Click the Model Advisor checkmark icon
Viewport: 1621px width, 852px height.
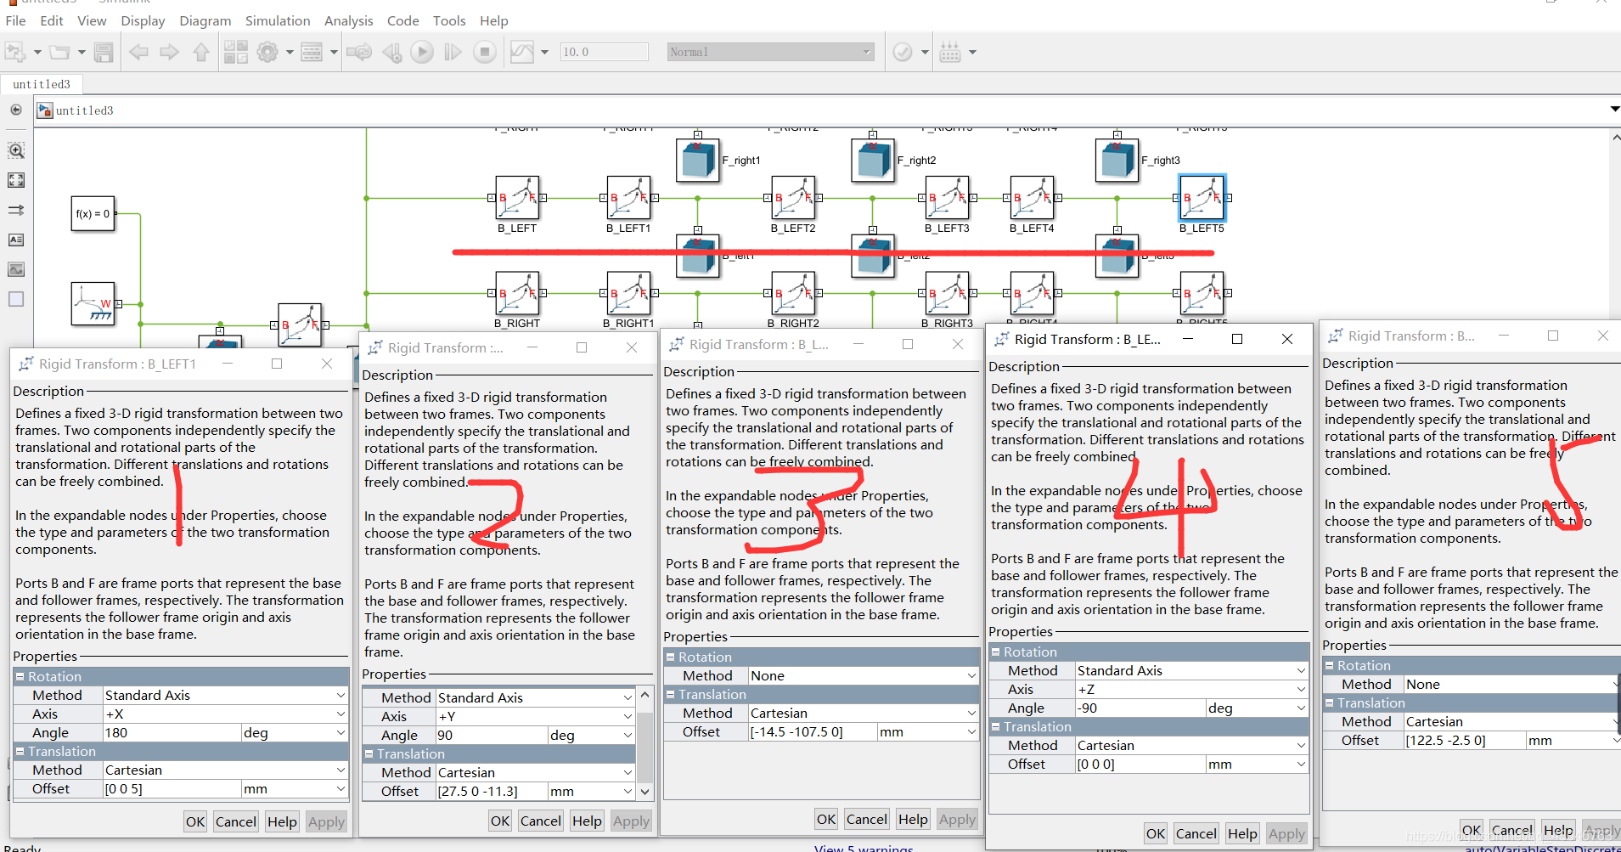tap(903, 52)
